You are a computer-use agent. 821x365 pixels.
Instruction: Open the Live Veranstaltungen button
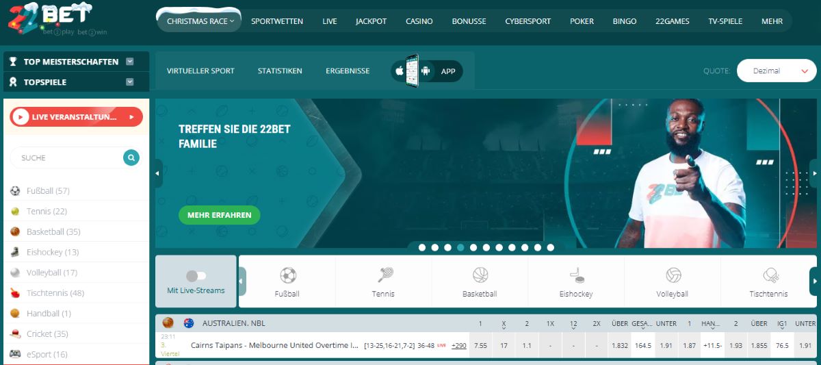76,117
